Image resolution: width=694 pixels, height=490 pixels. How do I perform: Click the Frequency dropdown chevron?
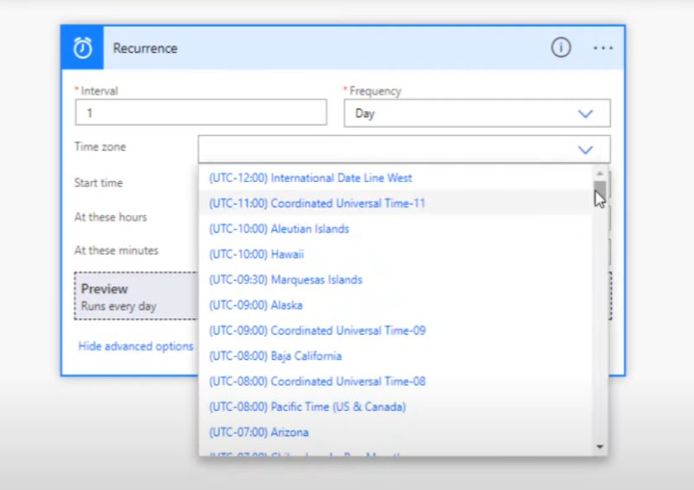point(585,114)
